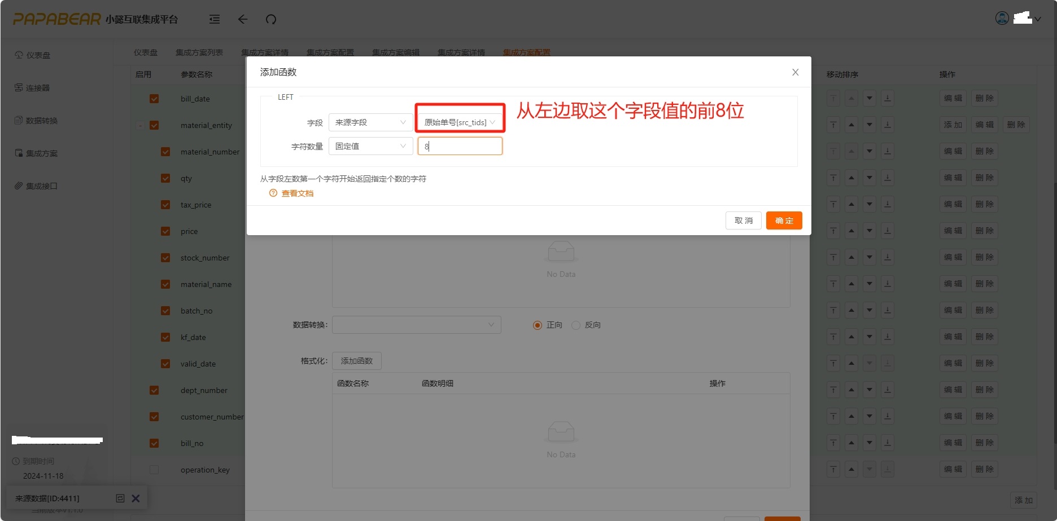
Task: Open the 原始单号[src_tids] dropdown
Action: click(460, 122)
